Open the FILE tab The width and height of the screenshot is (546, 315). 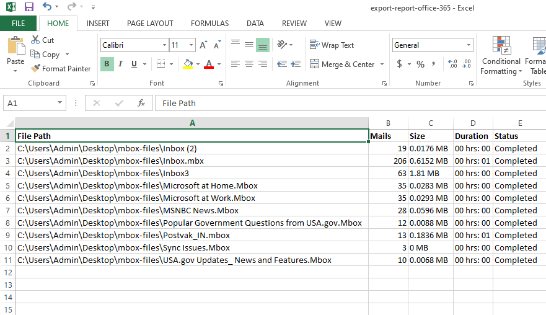[18, 24]
